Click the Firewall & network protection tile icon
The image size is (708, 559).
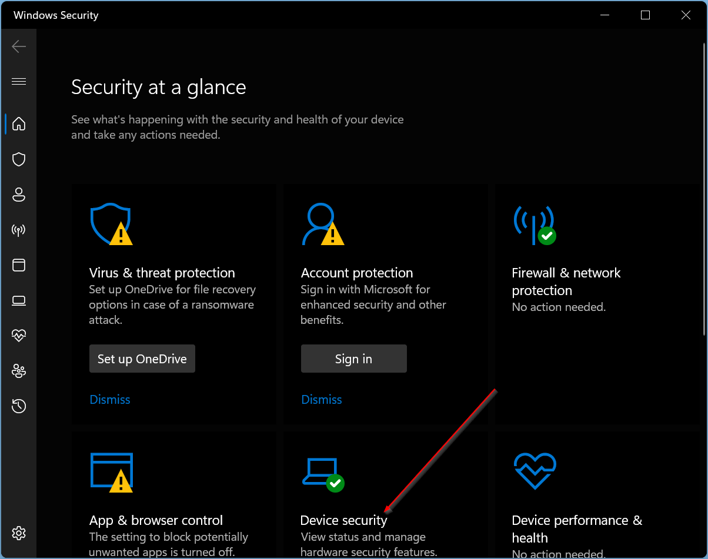click(x=535, y=225)
